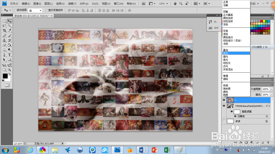Toggle the Mosaic filter visibility eye
This screenshot has height=154, width=275.
coord(235,116)
